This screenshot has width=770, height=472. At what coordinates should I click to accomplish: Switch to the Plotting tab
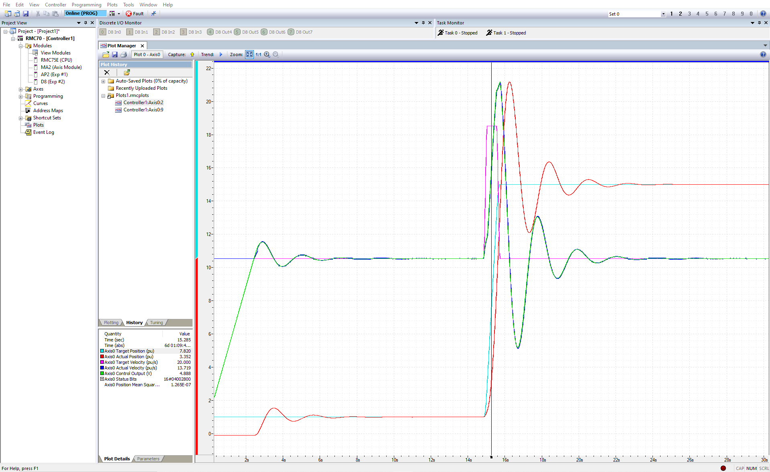(111, 323)
